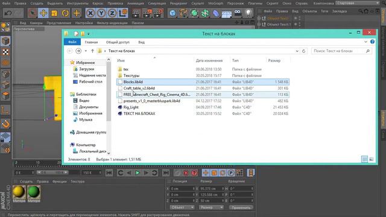Go up one folder level in Explorer
The width and height of the screenshot is (386, 217).
click(92, 51)
